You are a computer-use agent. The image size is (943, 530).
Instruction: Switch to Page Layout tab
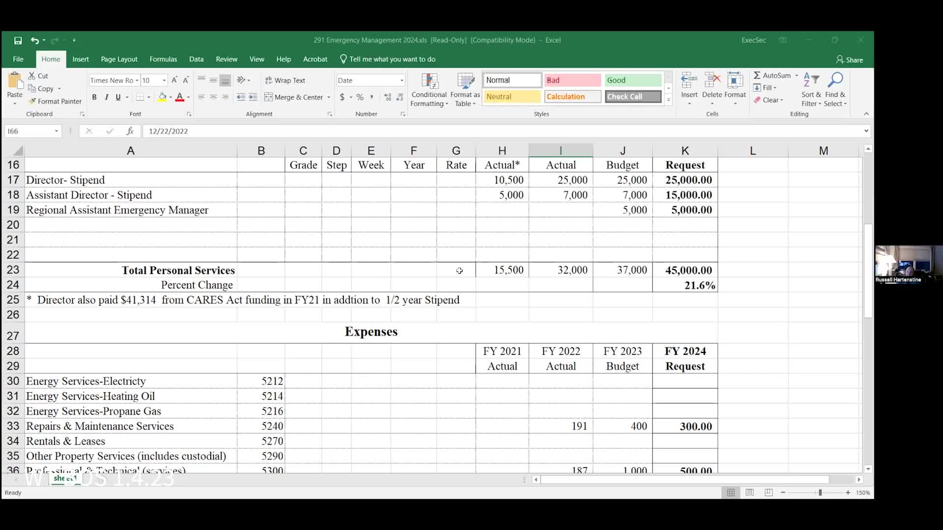pyautogui.click(x=119, y=59)
